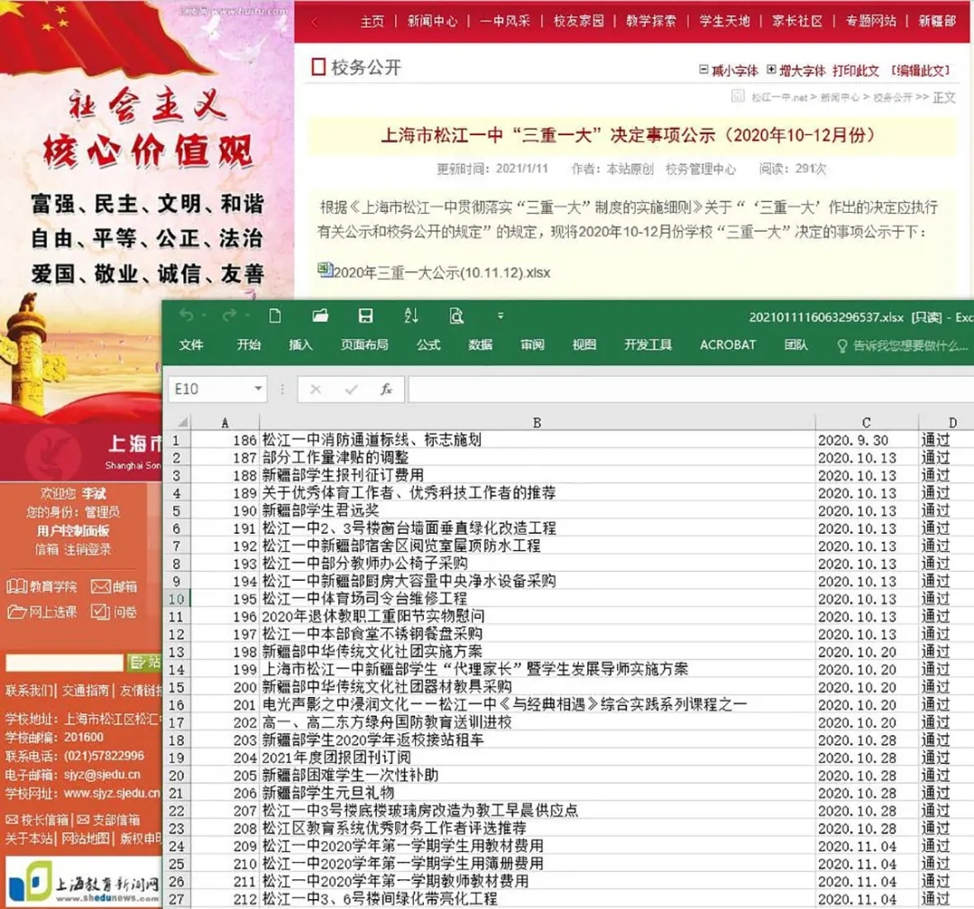Click the 上海教育新闻网 banner logo
The image size is (974, 909).
click(x=83, y=882)
